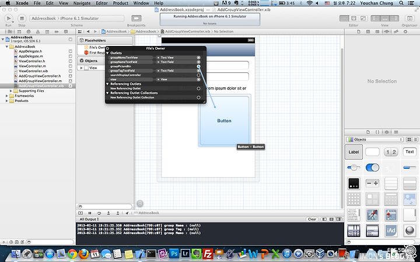Open the Organizer window

409,18
